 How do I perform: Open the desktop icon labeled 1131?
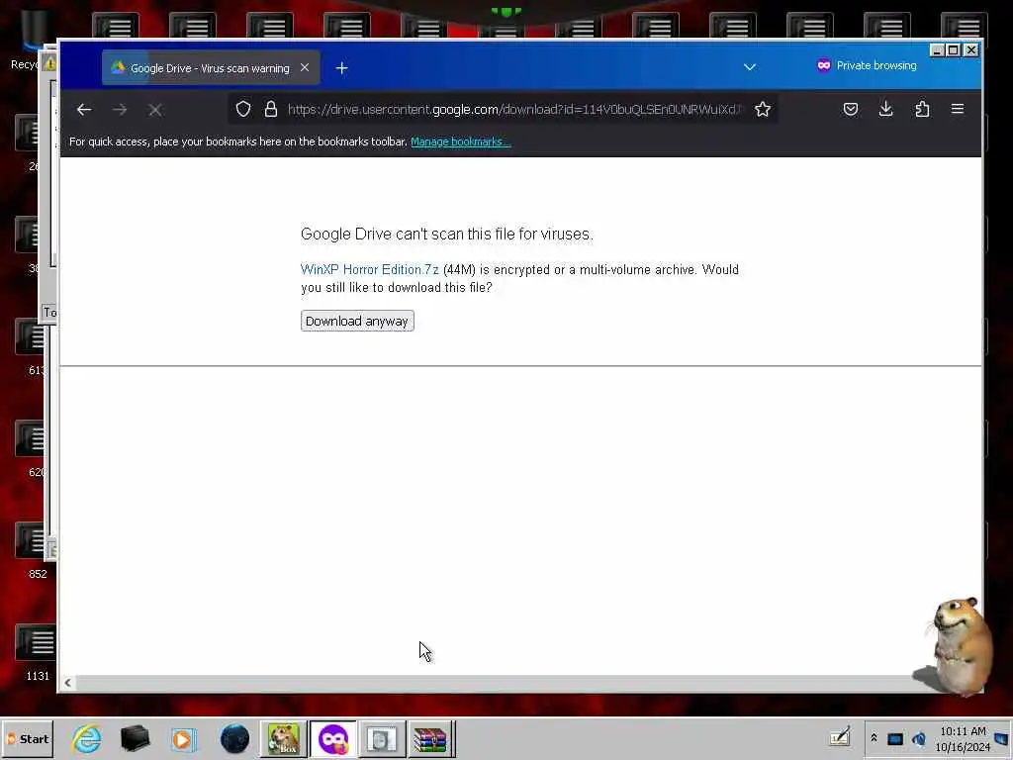click(x=37, y=653)
